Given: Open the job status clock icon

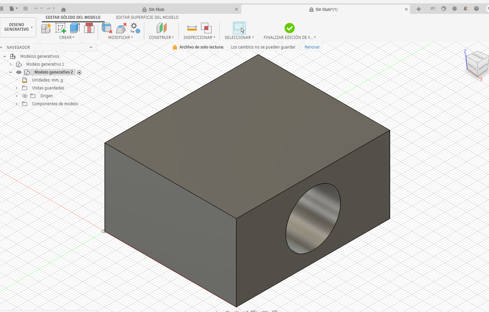Looking at the screenshot, I should point(455,9).
